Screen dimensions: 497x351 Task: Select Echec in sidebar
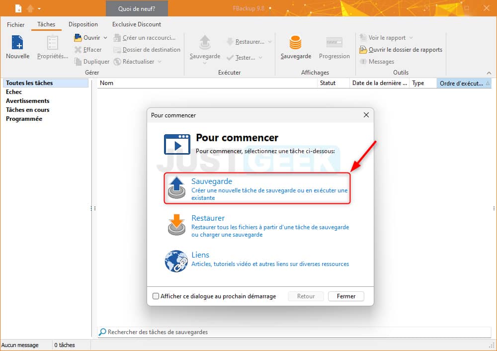[x=13, y=91]
